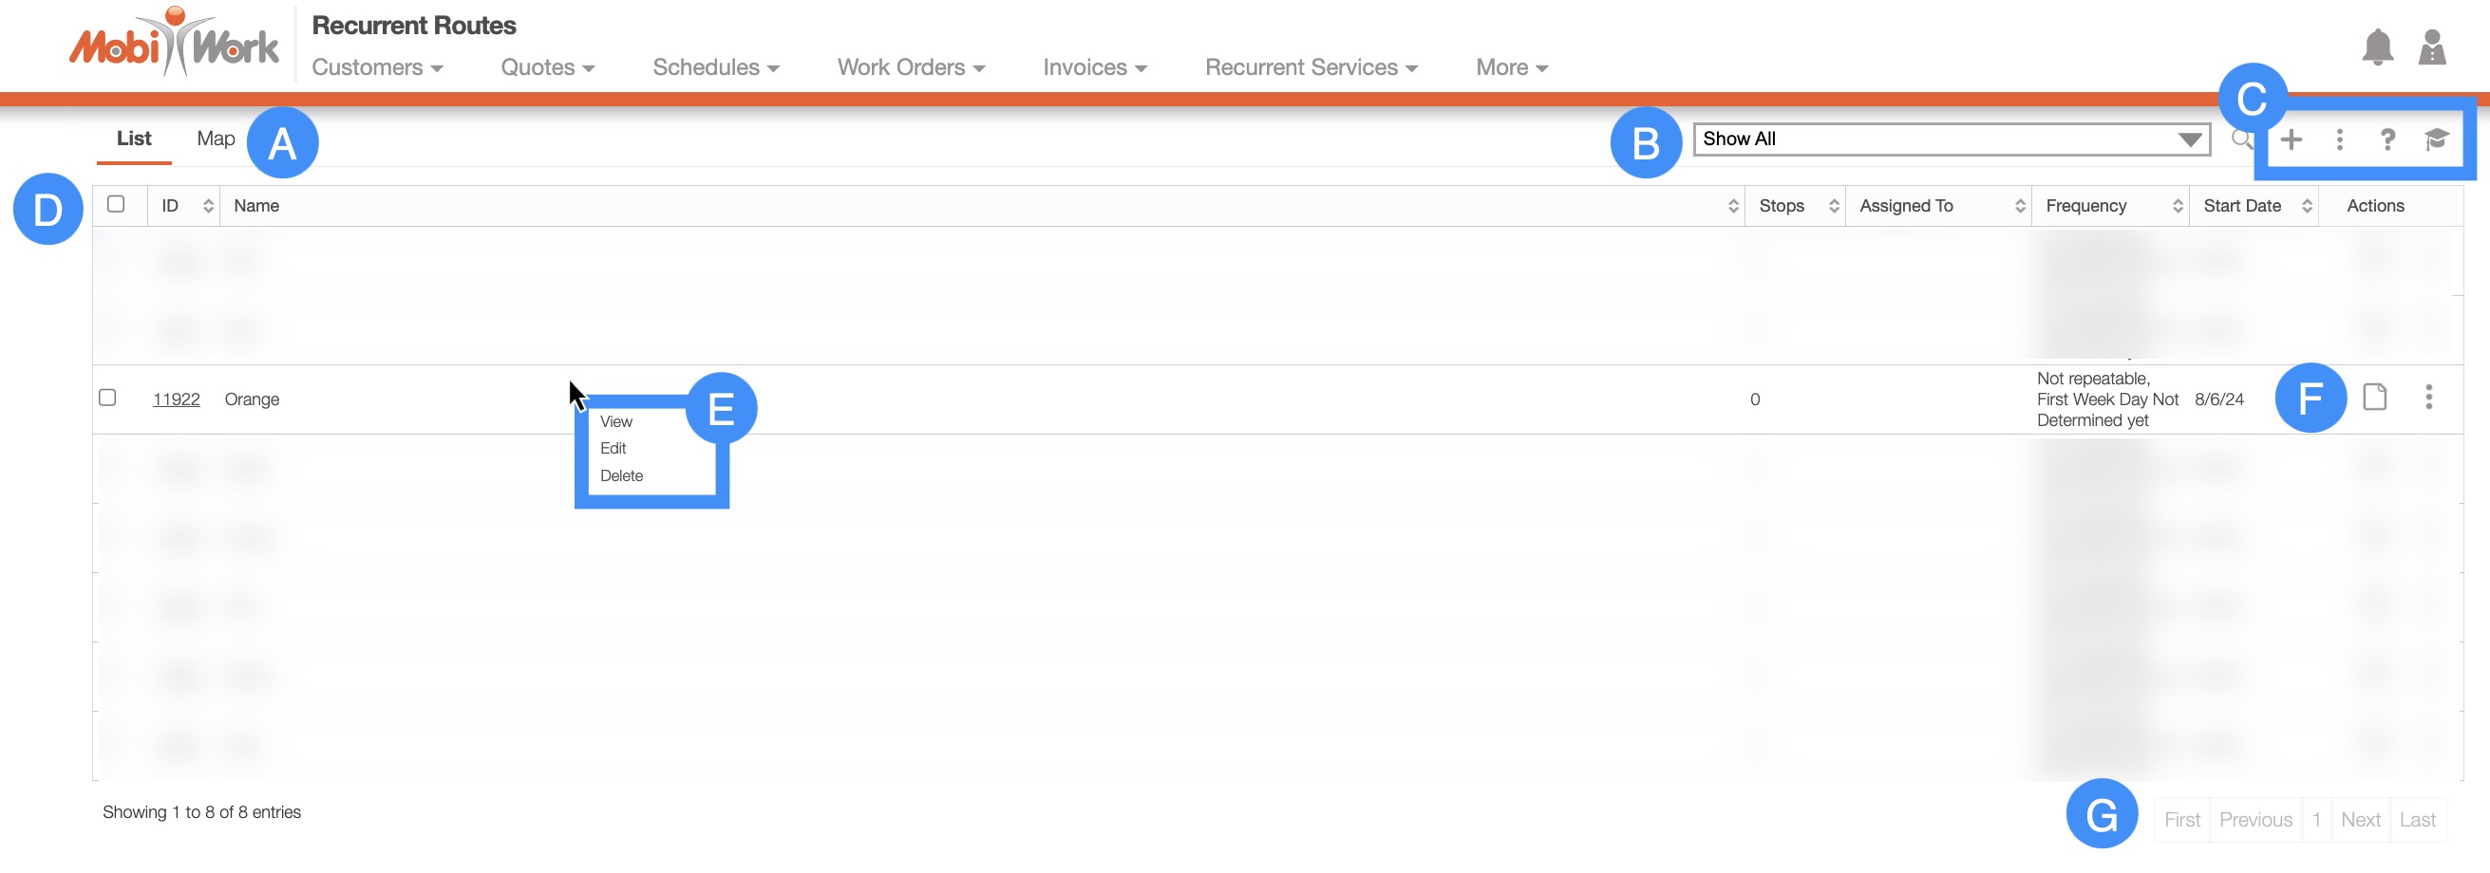Open the Work Orders dropdown menu
Image resolution: width=2490 pixels, height=873 pixels.
[x=911, y=67]
